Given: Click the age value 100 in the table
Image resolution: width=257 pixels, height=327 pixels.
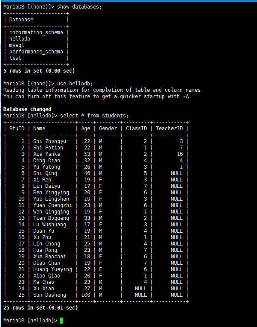Looking at the screenshot, I should coord(86,295).
